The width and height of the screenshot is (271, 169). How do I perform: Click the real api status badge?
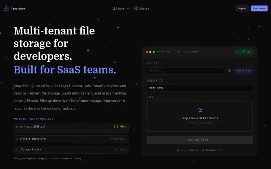(244, 52)
